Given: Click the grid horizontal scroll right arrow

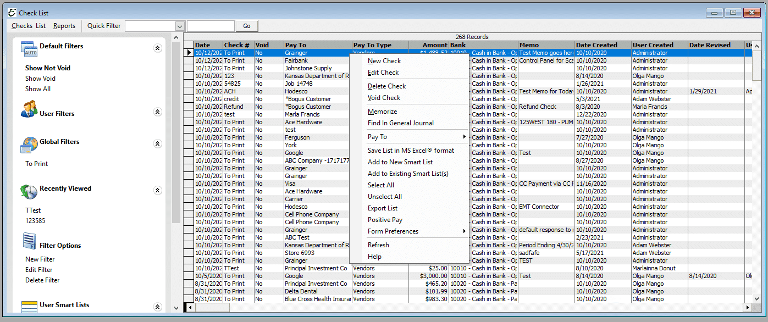Looking at the screenshot, I should 747,307.
